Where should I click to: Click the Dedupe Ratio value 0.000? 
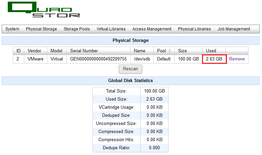(154, 148)
